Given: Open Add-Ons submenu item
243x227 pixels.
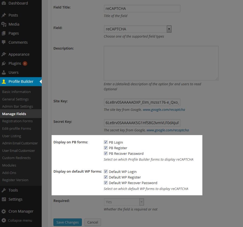Looking at the screenshot, I should click(9, 173).
